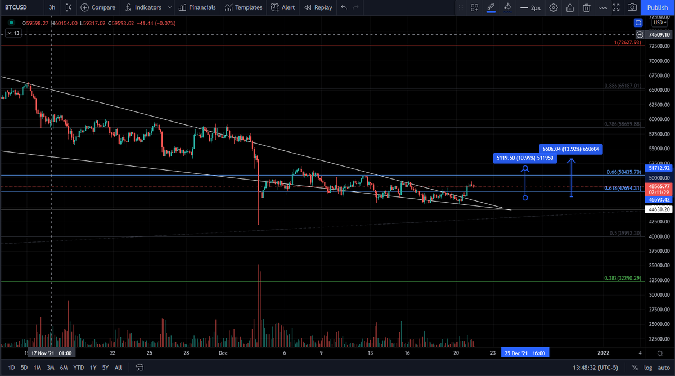Select the 5119.50 (10.99%) price range label
Viewport: 675px width, 376px height.
coord(525,158)
